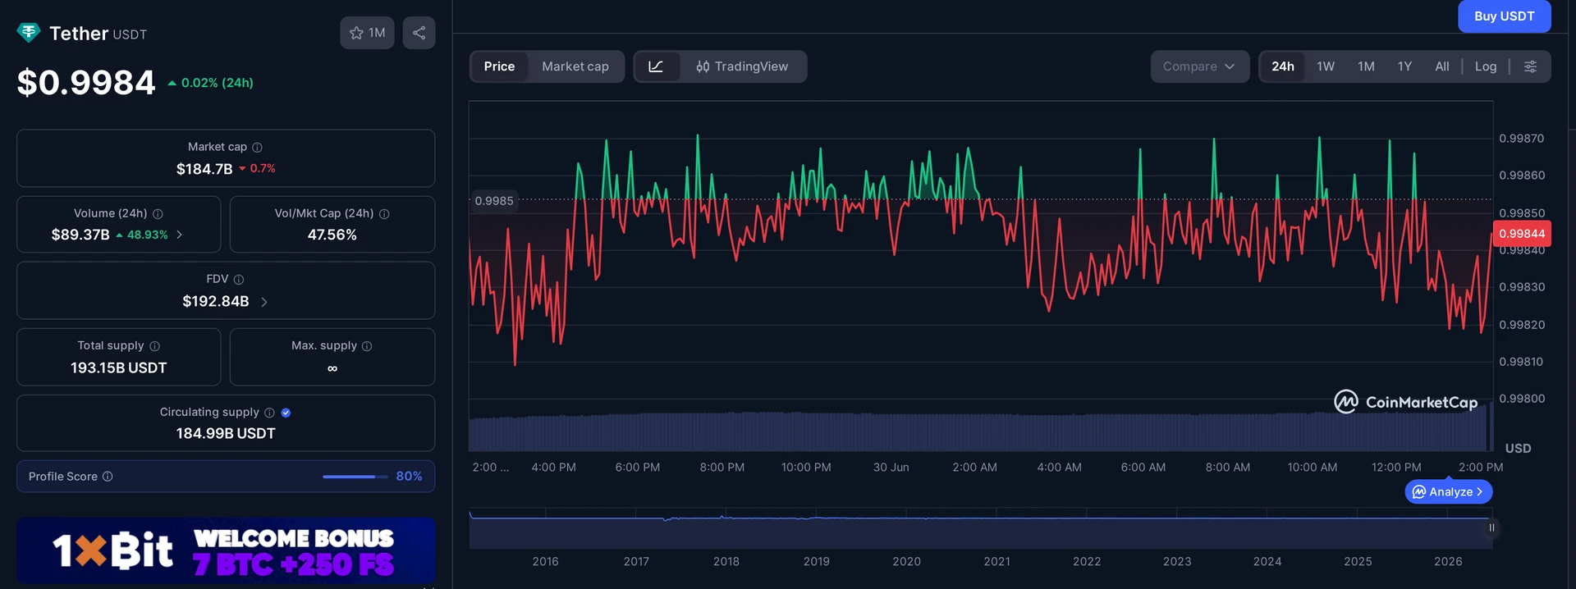Screen dimensions: 1576x589
Task: Click the timeline range pause handle
Action: pos(1491,527)
